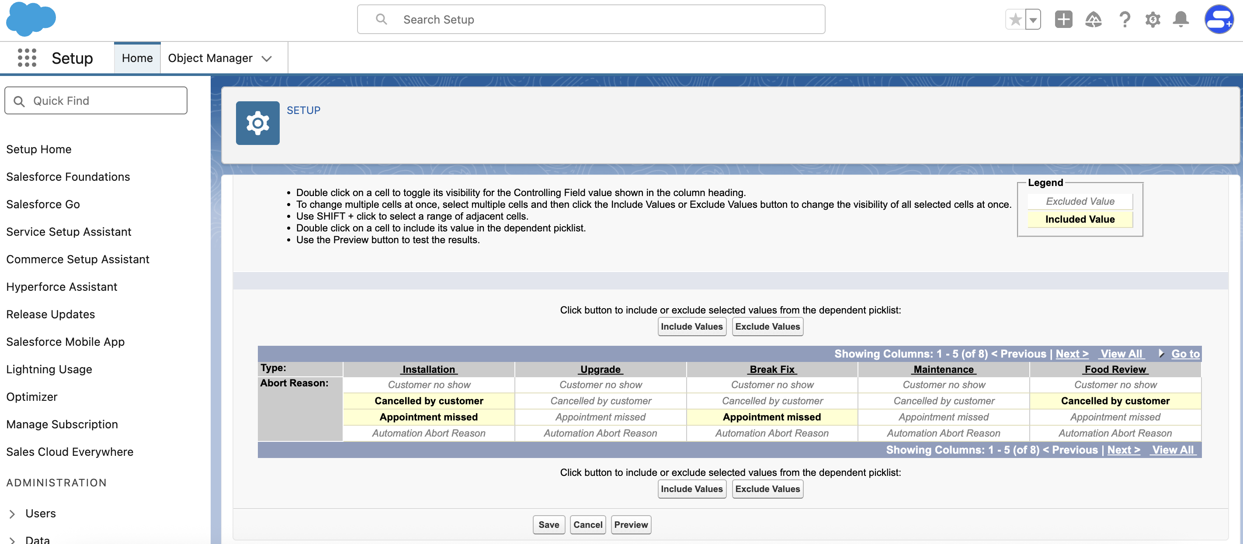Expand the Users section in sidebar
Viewport: 1243px width, 544px height.
pos(13,513)
